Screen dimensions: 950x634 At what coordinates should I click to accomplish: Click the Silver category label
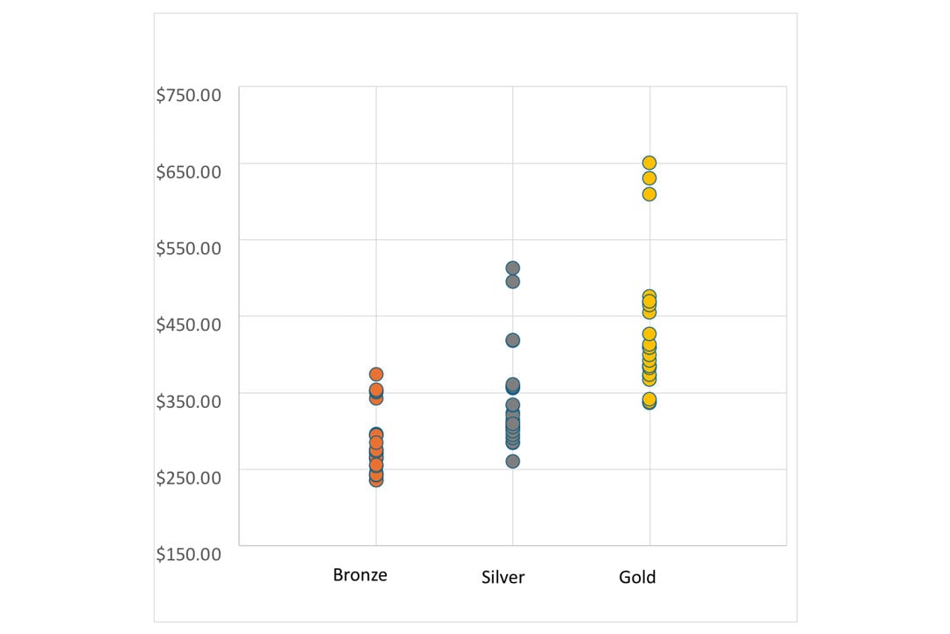pos(503,578)
